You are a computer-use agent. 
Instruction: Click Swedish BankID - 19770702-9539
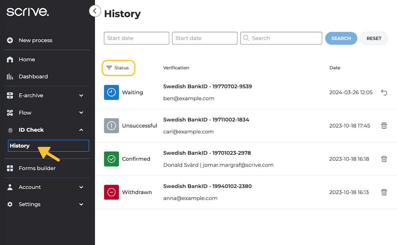(207, 86)
